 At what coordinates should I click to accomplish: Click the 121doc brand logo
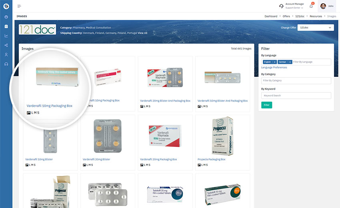[x=37, y=30]
